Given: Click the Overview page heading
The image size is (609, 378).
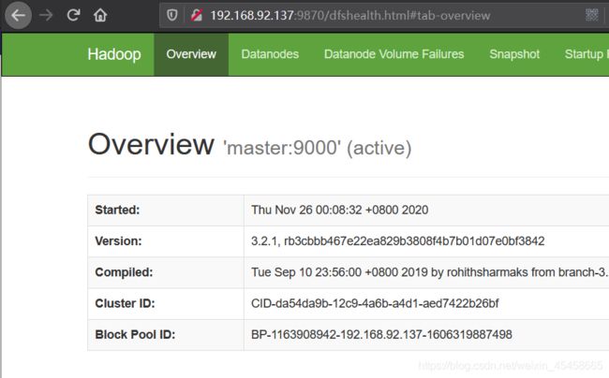Looking at the screenshot, I should 151,144.
